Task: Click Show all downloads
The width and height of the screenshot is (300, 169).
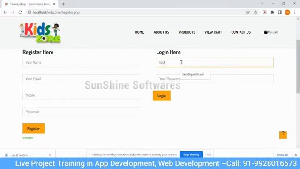Action: point(282,155)
